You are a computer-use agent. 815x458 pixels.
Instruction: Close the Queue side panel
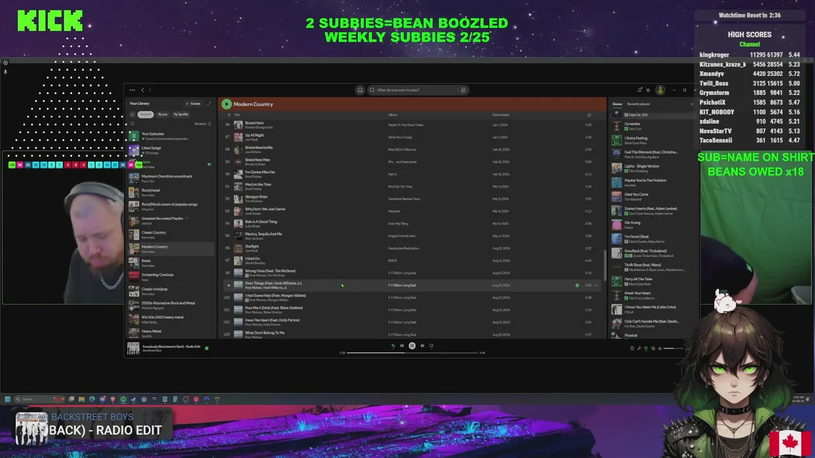point(691,104)
